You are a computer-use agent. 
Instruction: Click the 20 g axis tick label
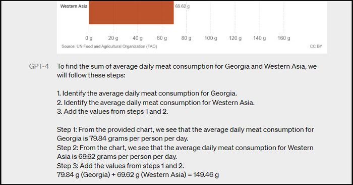[x=113, y=38]
